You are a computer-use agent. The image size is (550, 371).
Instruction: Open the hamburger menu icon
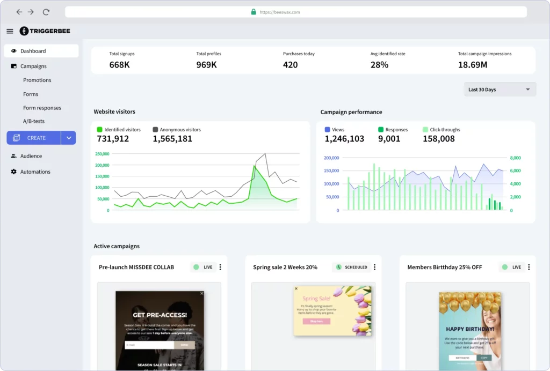pos(10,31)
